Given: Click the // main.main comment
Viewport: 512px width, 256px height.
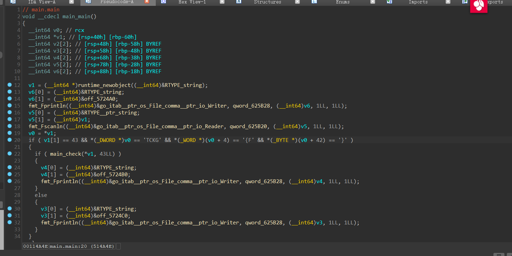Looking at the screenshot, I should pyautogui.click(x=41, y=10).
